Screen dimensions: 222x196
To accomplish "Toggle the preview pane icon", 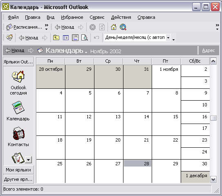I will tap(75, 38).
